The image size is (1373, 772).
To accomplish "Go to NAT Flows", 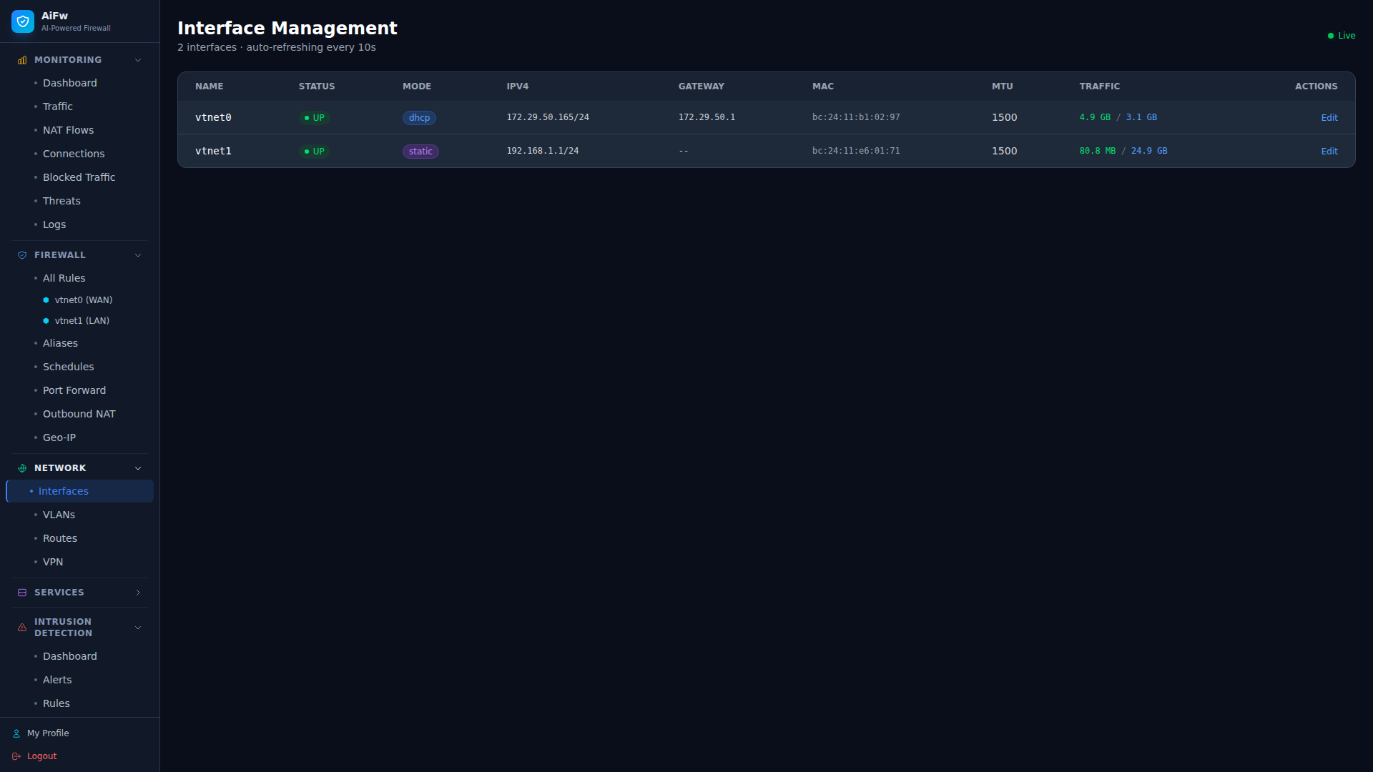I will (x=79, y=130).
